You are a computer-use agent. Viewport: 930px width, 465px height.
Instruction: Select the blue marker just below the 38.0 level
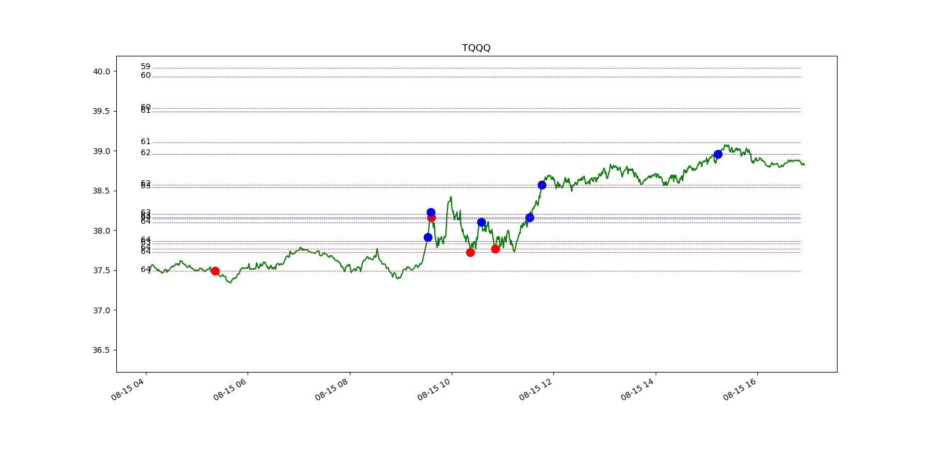428,237
